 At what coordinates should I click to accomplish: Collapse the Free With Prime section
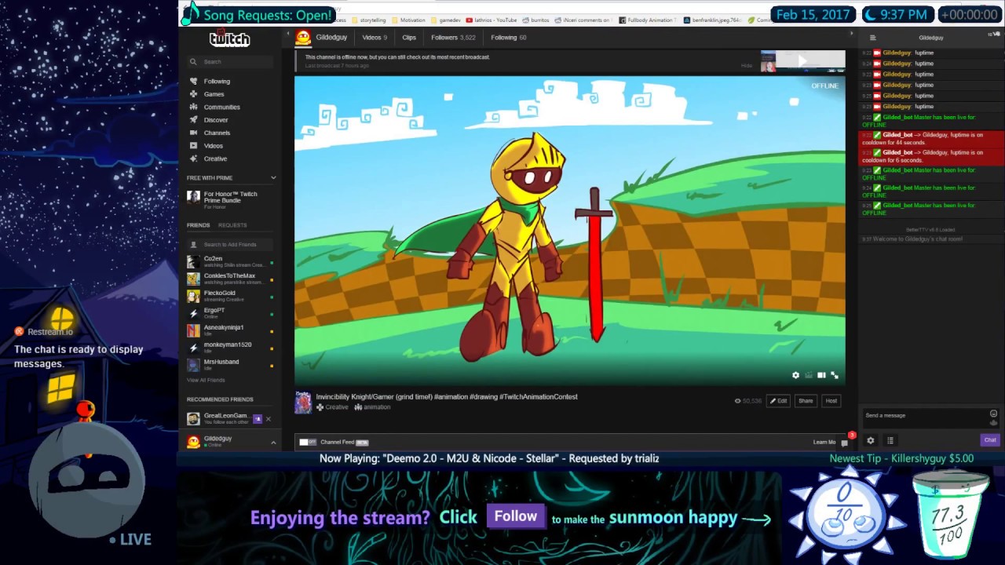[273, 178]
